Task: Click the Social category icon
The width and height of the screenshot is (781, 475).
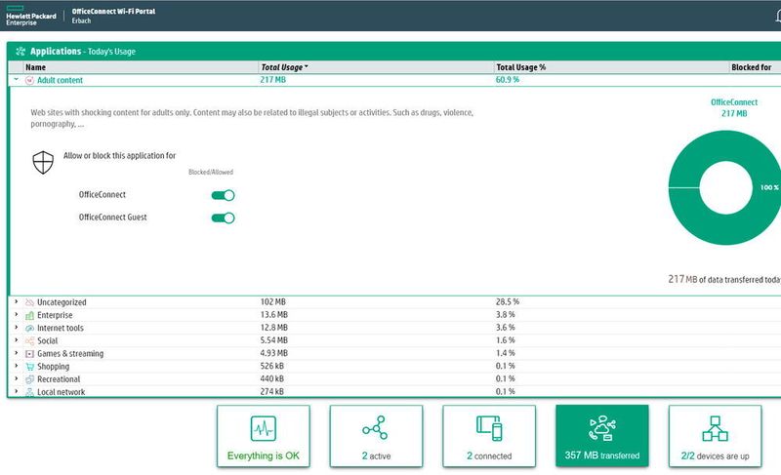Action: [29, 341]
